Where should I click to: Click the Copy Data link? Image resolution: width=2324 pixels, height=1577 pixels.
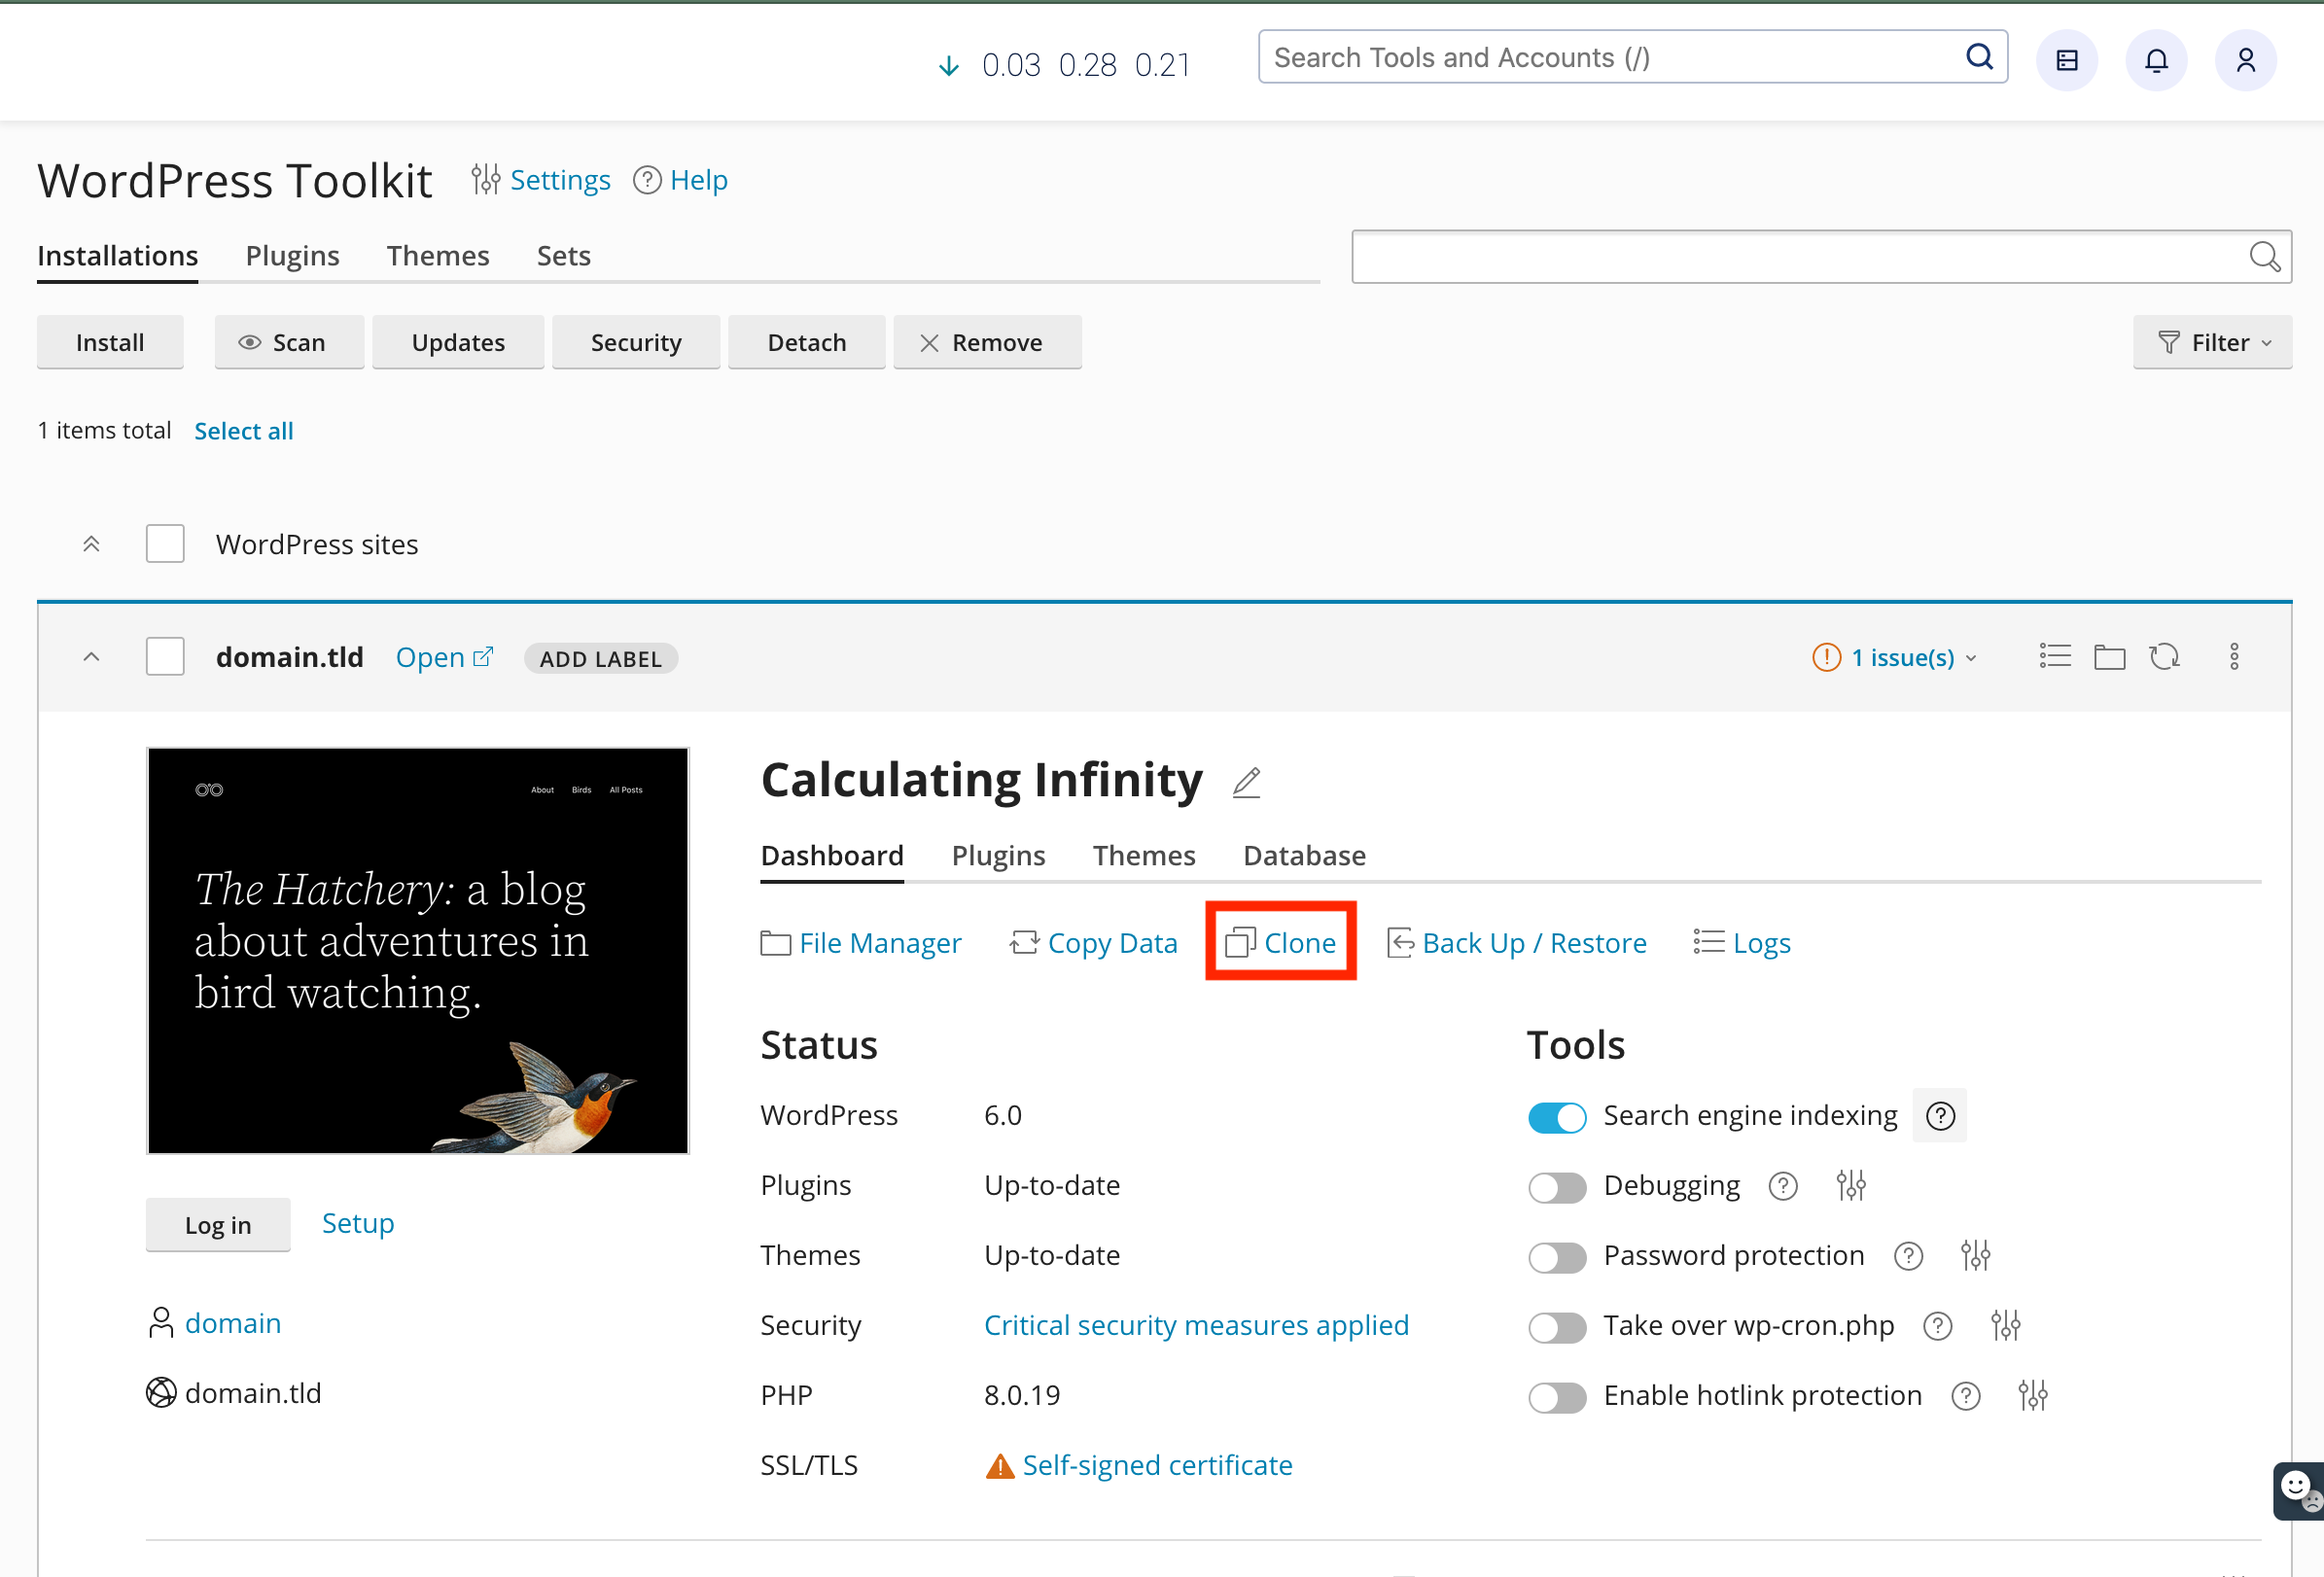pyautogui.click(x=1093, y=943)
